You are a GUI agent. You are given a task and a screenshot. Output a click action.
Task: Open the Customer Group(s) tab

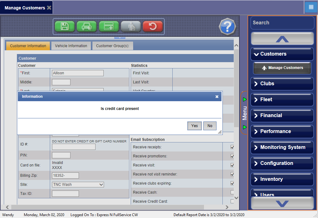pos(113,46)
